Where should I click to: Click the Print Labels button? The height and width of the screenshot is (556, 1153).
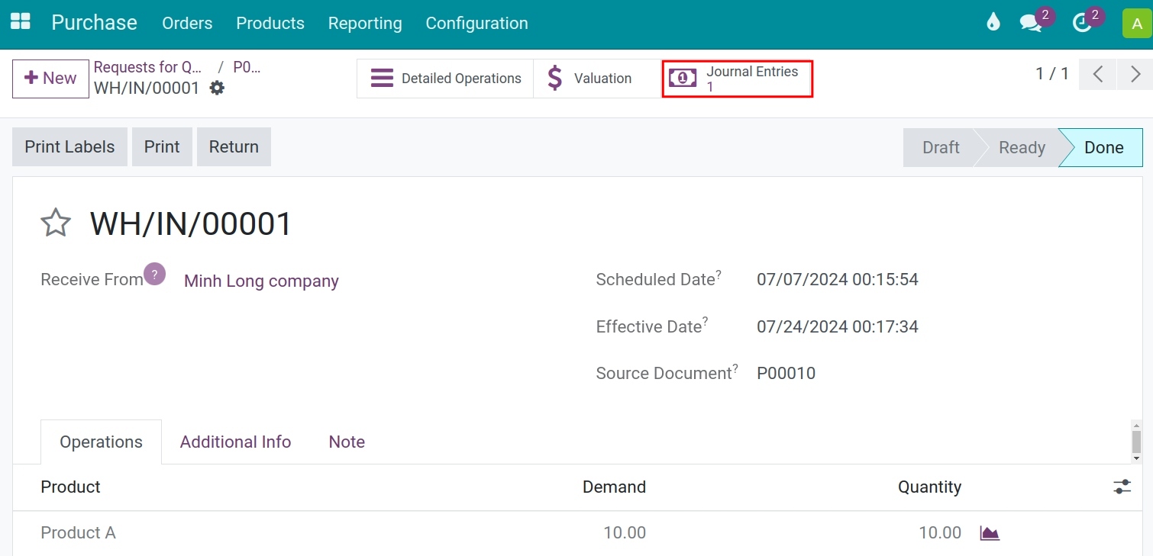click(x=69, y=146)
